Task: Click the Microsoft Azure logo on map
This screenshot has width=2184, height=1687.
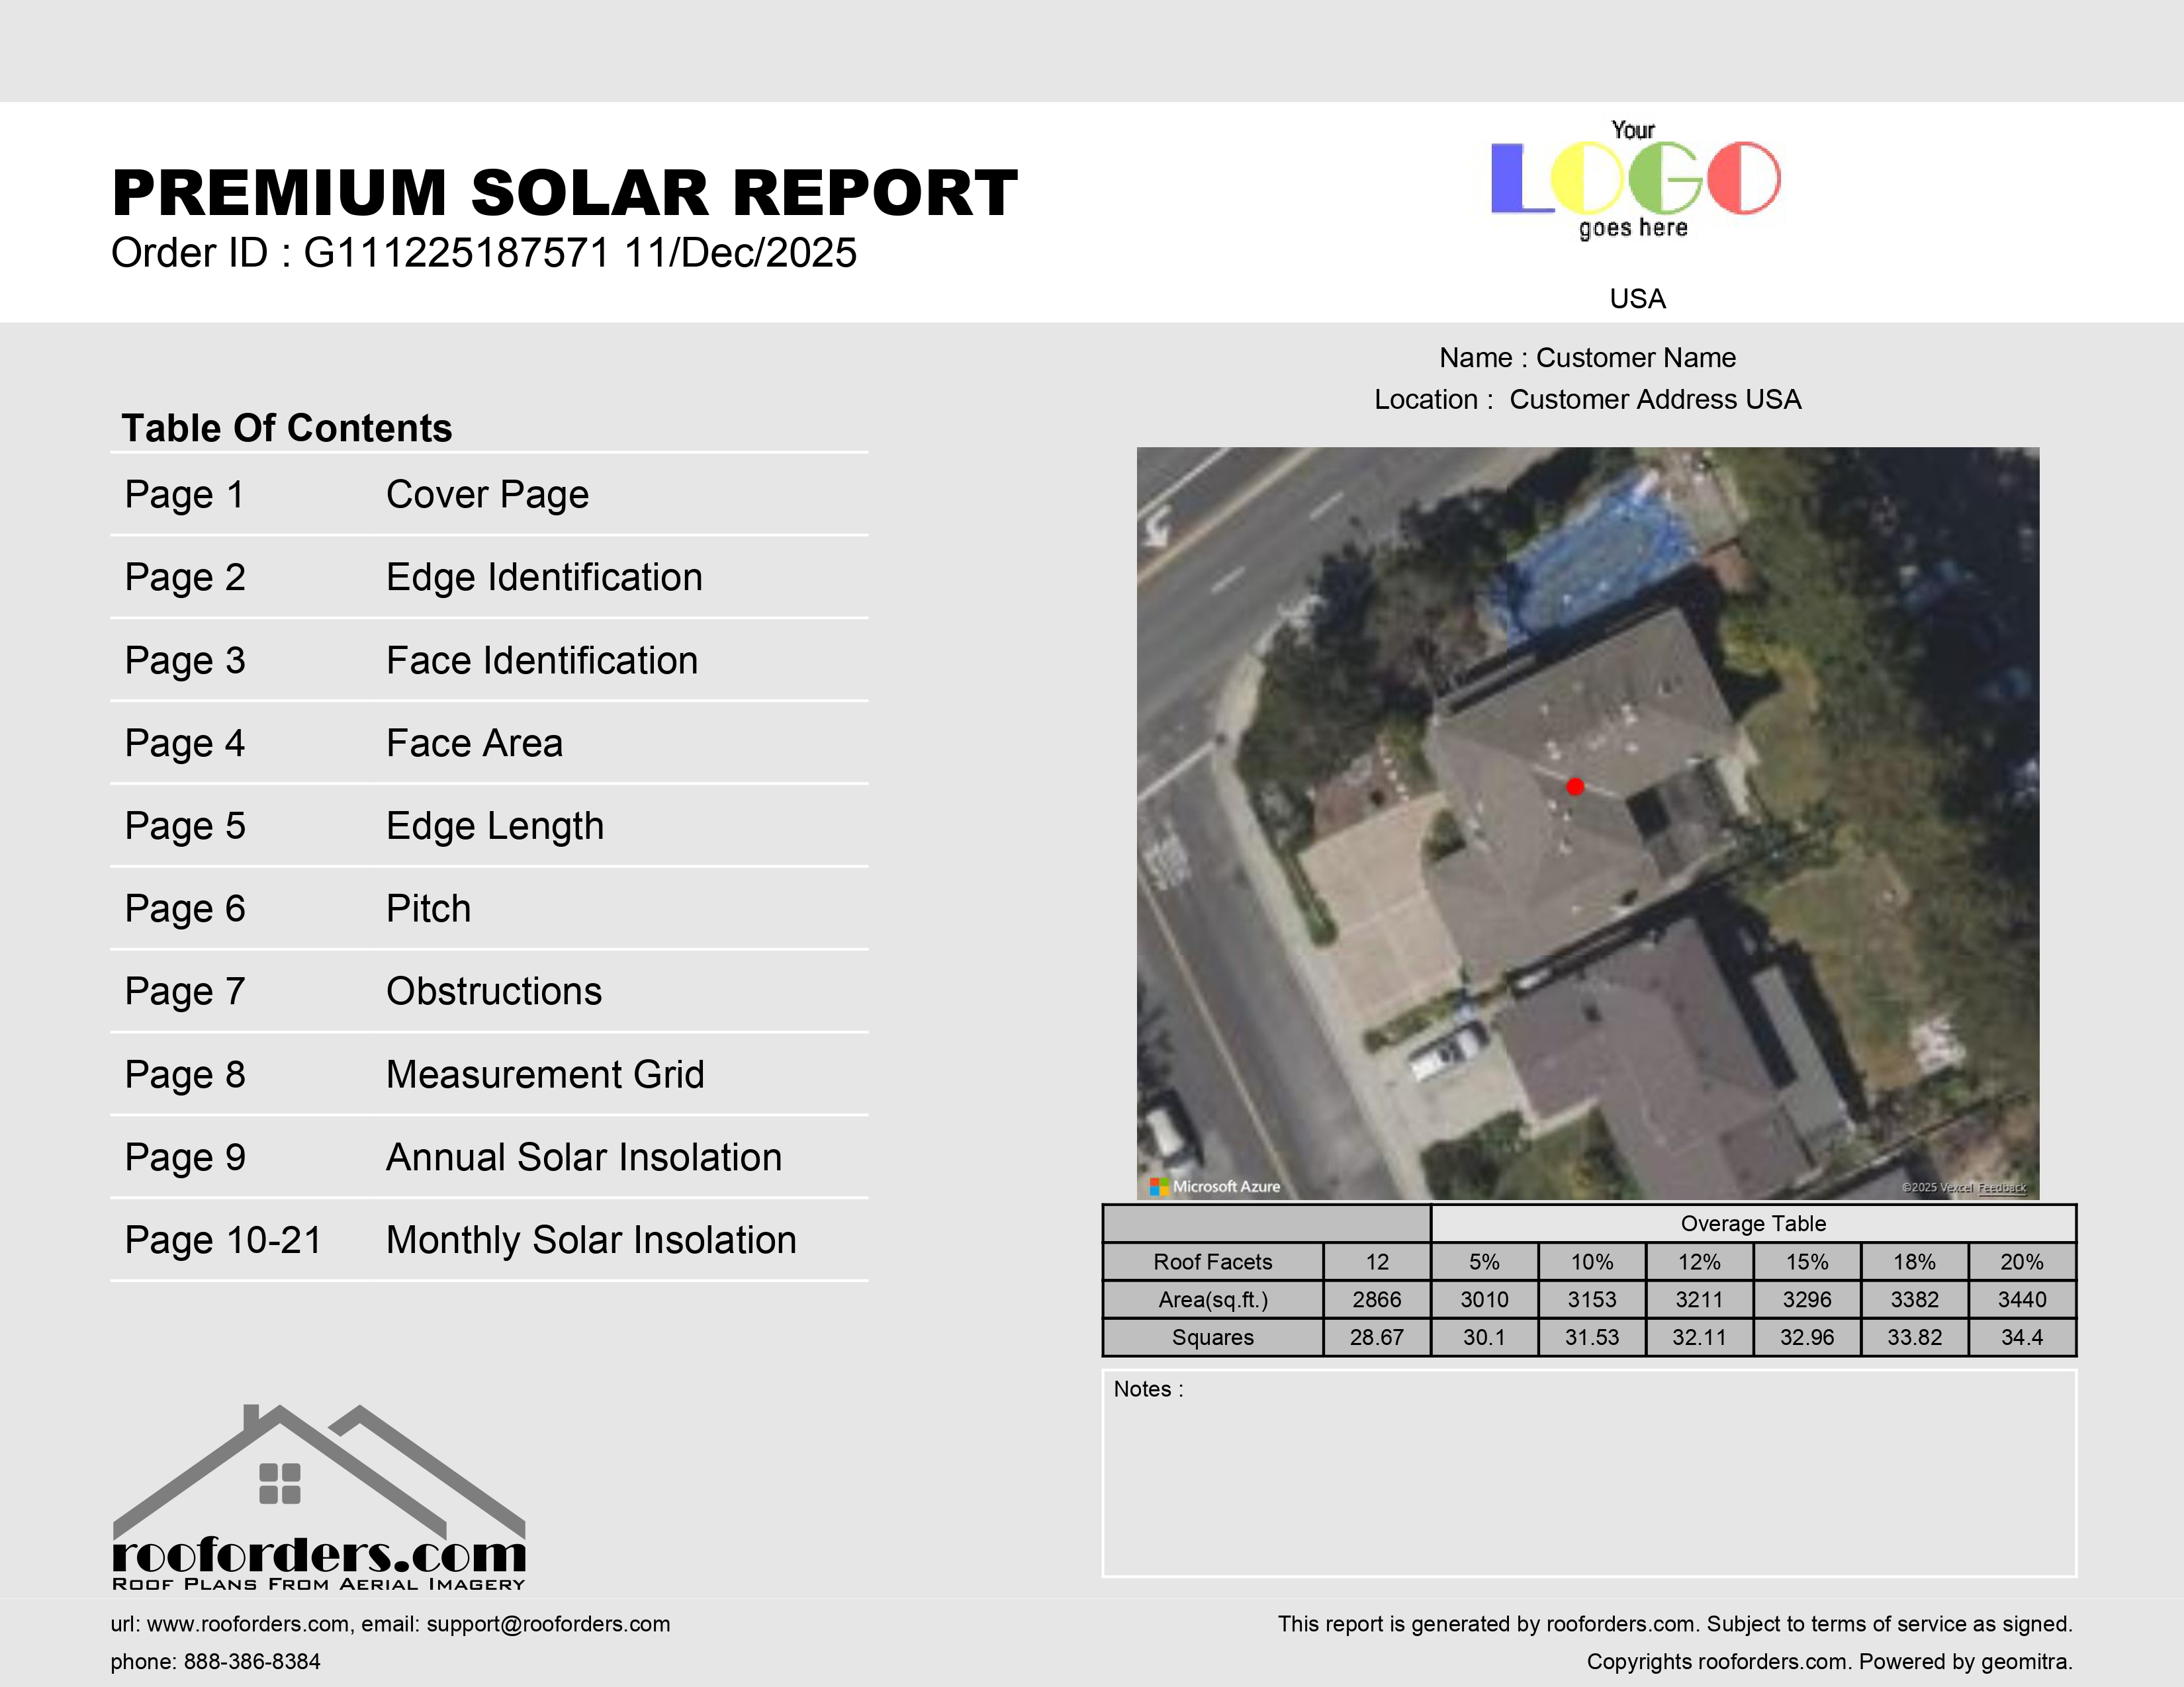Action: [1215, 1186]
